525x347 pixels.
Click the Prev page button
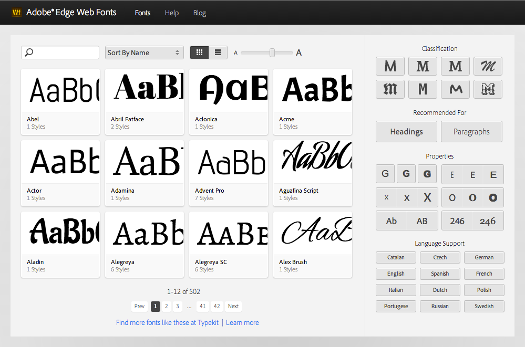click(139, 306)
